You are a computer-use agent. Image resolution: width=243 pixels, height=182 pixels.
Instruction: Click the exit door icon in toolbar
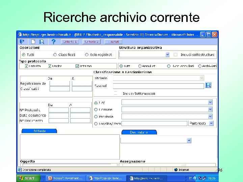pos(22,41)
